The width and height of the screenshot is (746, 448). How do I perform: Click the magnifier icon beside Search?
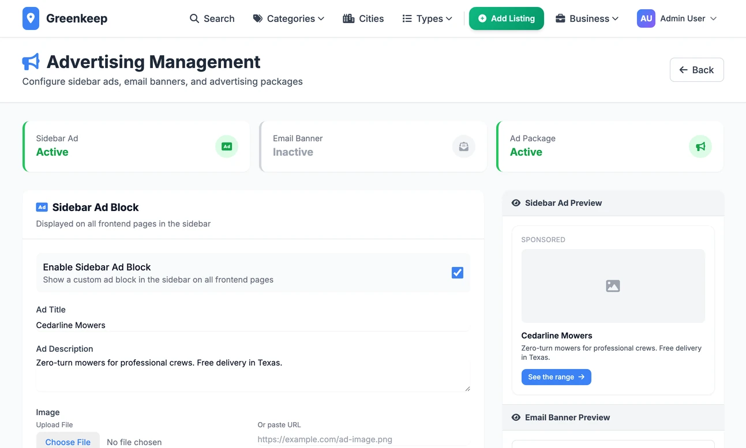point(194,18)
